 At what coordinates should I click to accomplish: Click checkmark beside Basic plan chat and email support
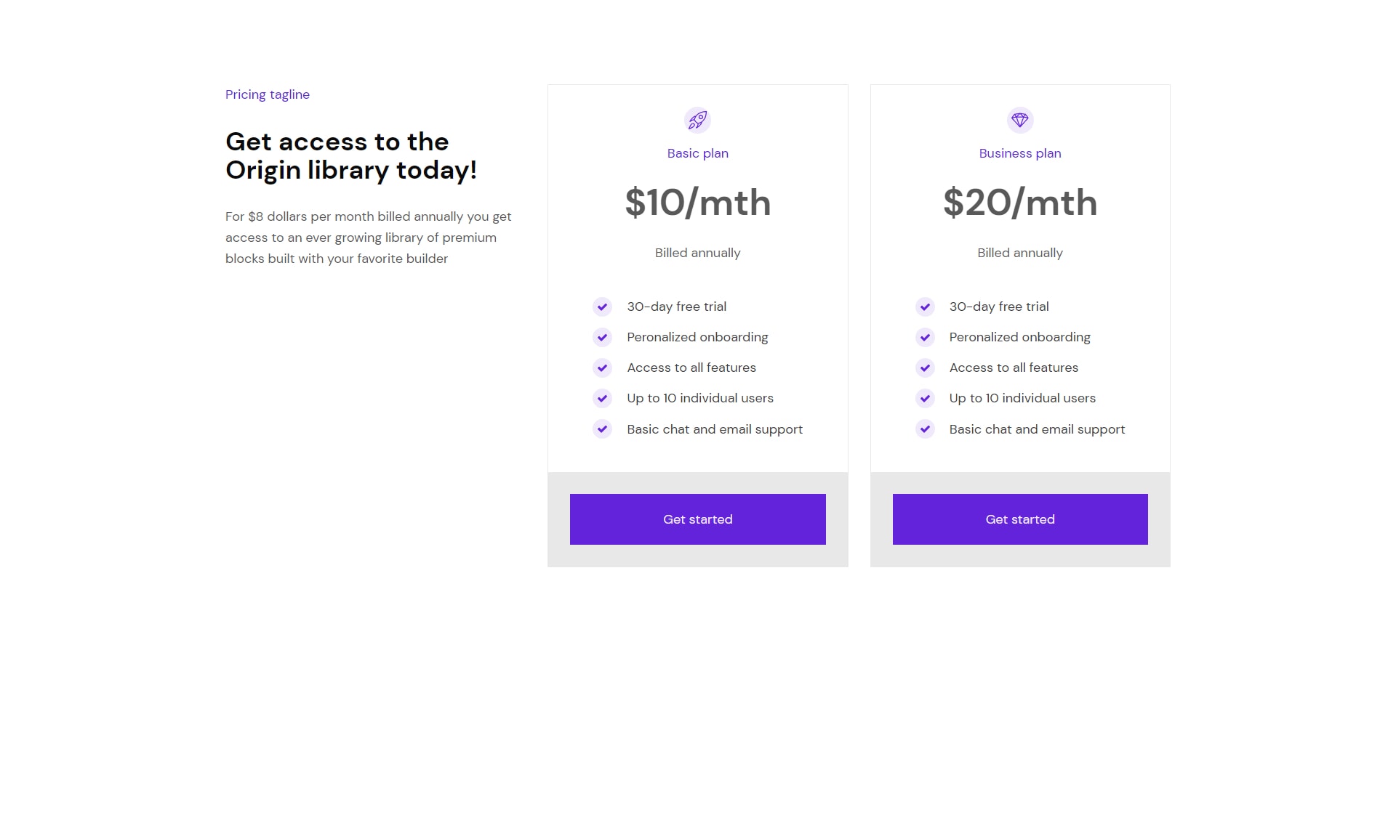point(602,429)
